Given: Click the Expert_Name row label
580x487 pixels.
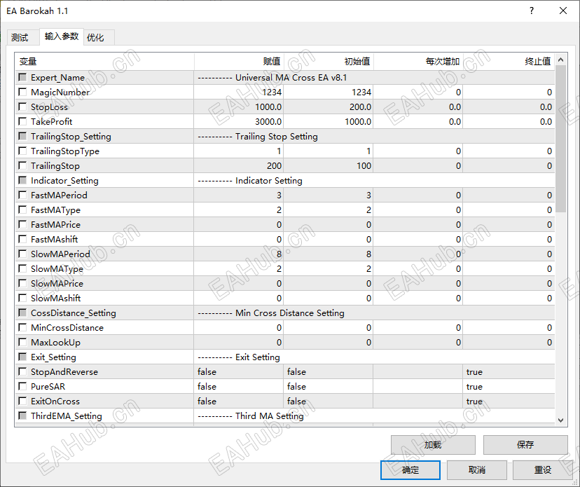Looking at the screenshot, I should [x=57, y=77].
